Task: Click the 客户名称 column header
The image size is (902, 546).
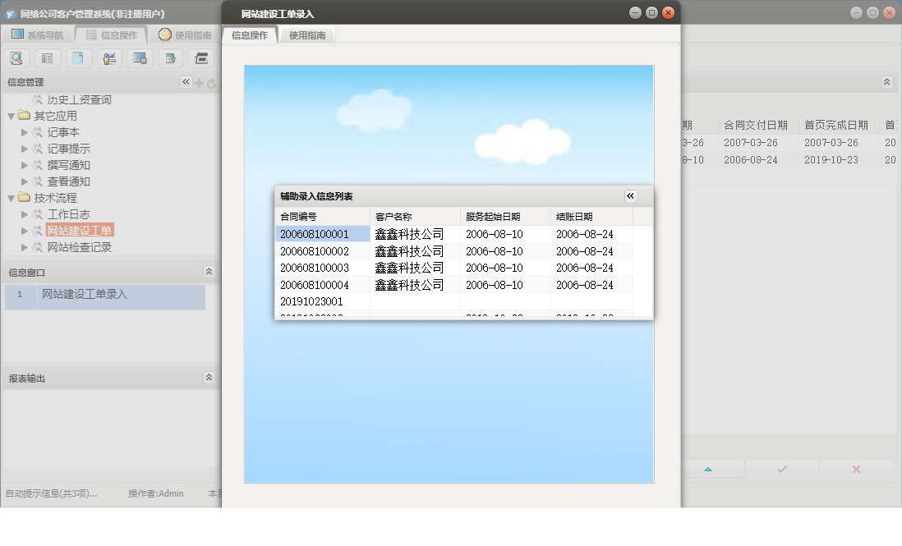Action: [393, 217]
